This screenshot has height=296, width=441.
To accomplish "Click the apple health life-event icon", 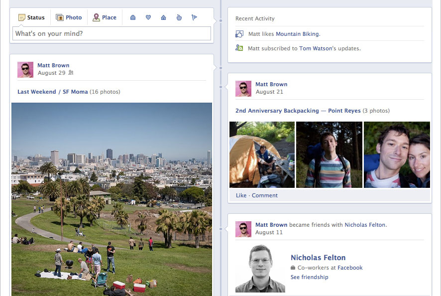I will 179,17.
